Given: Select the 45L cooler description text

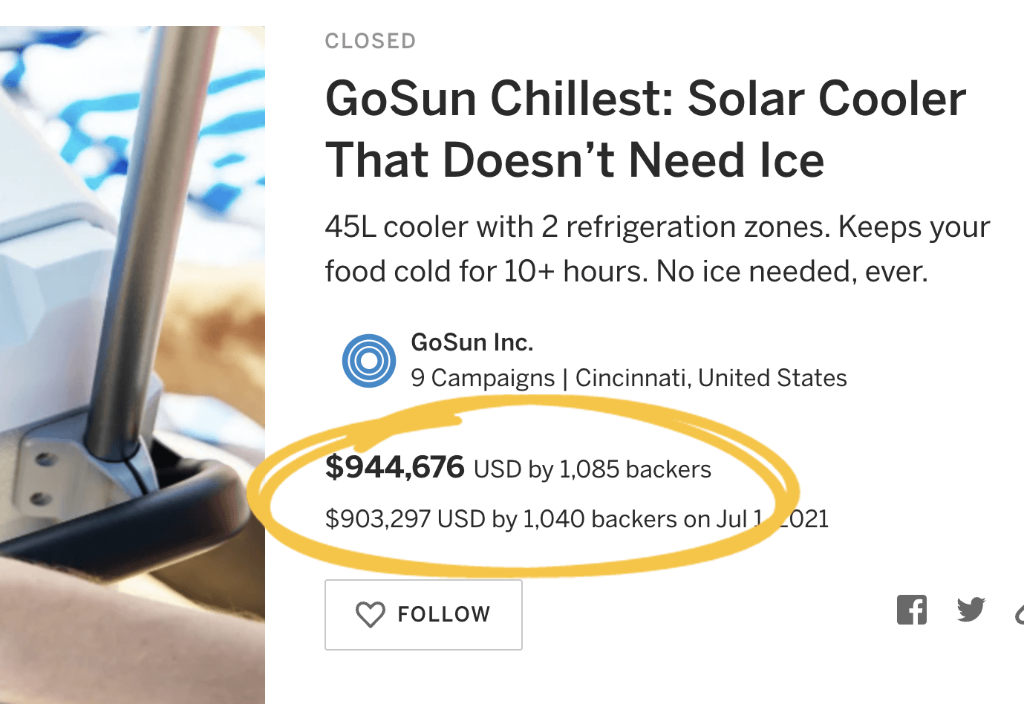Looking at the screenshot, I should point(658,249).
